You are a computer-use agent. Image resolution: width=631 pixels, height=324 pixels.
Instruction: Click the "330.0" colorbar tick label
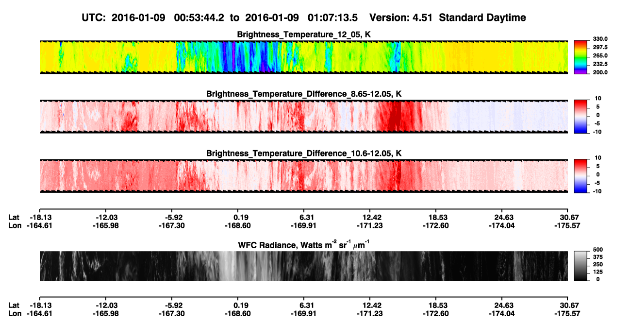[x=601, y=39]
